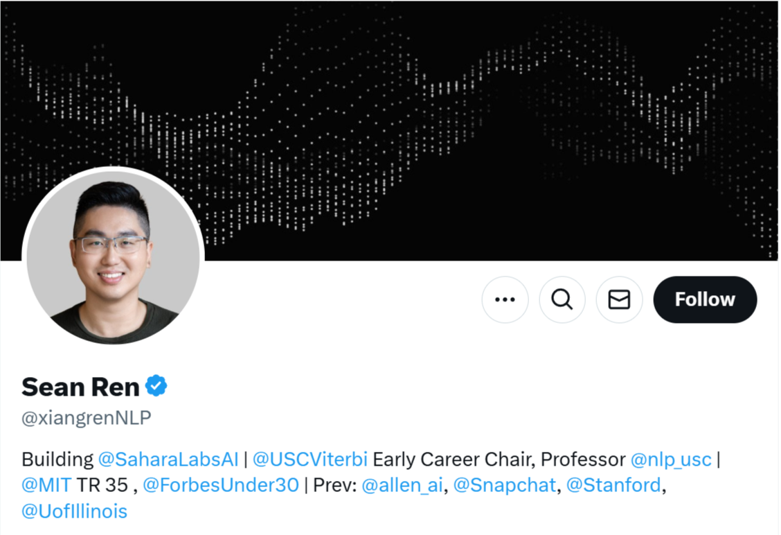Click the display name Sean Ren
The height and width of the screenshot is (535, 781).
[x=80, y=387]
